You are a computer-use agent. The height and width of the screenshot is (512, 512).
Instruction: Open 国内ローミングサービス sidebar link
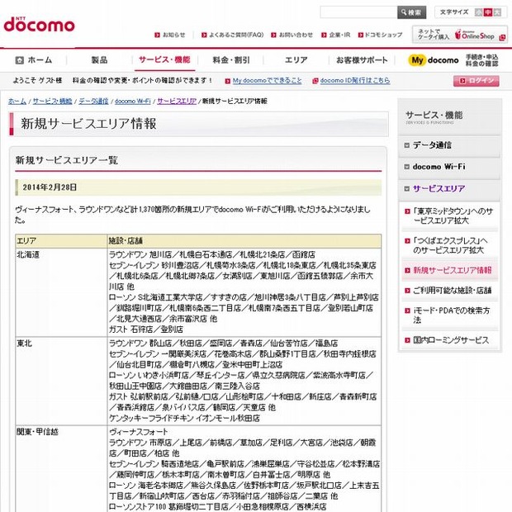pos(451,340)
